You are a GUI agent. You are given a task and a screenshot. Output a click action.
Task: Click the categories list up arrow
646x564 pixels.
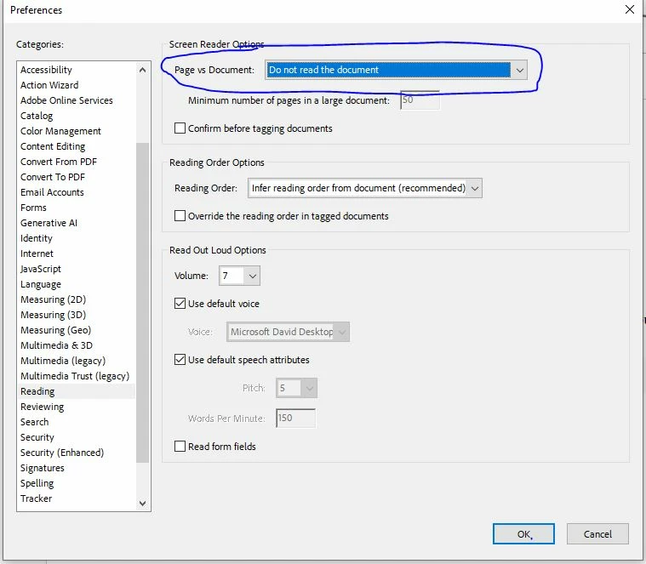tap(142, 70)
